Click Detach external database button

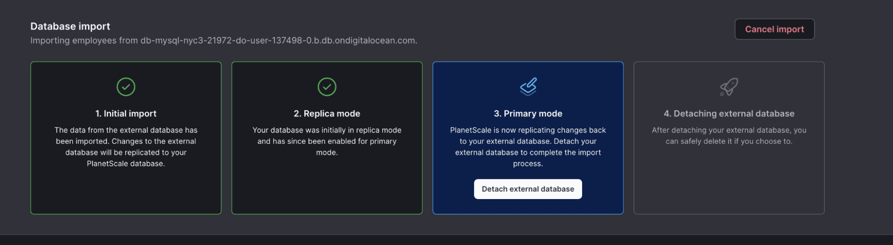528,189
